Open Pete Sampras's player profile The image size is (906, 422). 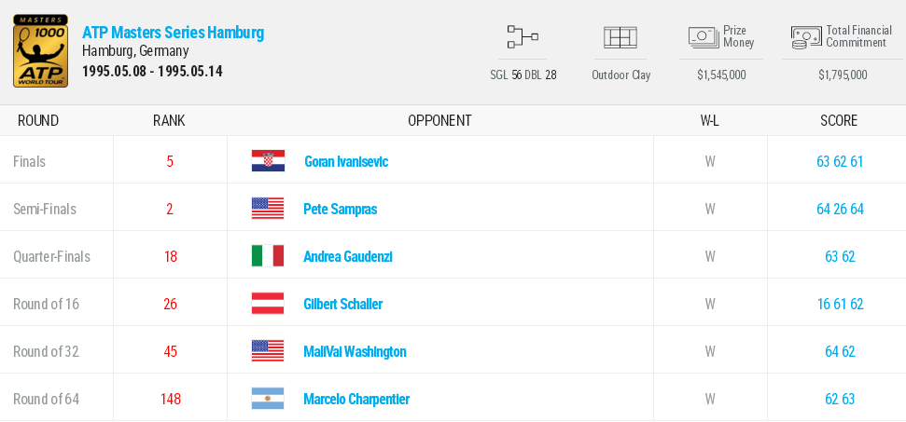click(341, 209)
